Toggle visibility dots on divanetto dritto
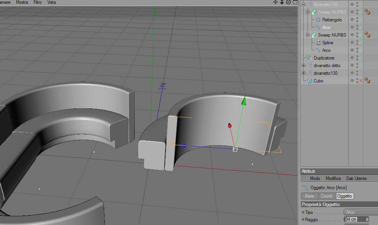The image size is (378, 225). [357, 65]
